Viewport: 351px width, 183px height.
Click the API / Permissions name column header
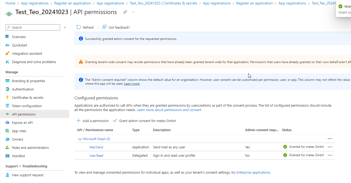[x=95, y=130]
